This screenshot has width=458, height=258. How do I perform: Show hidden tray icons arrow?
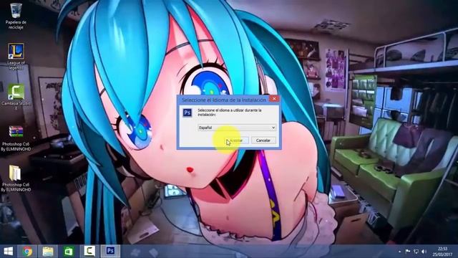click(x=399, y=252)
